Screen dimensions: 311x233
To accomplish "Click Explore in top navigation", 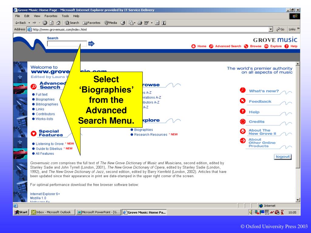I will pyautogui.click(x=276, y=46).
